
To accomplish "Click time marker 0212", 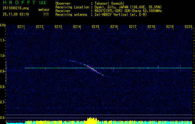I will [40, 26].
